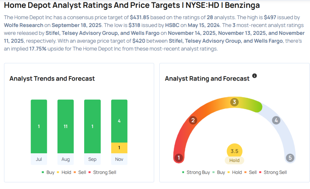Click gauge marker number 5
Image resolution: width=310 pixels, height=189 pixels.
[x=290, y=158]
